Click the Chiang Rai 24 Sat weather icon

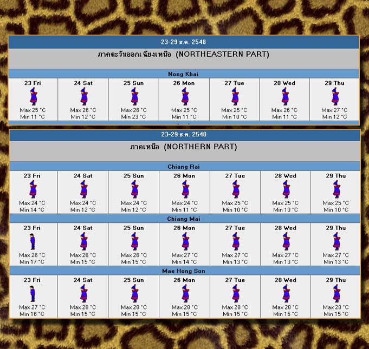(x=83, y=189)
